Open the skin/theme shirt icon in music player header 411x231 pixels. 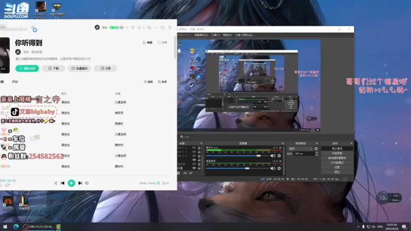(x=133, y=28)
